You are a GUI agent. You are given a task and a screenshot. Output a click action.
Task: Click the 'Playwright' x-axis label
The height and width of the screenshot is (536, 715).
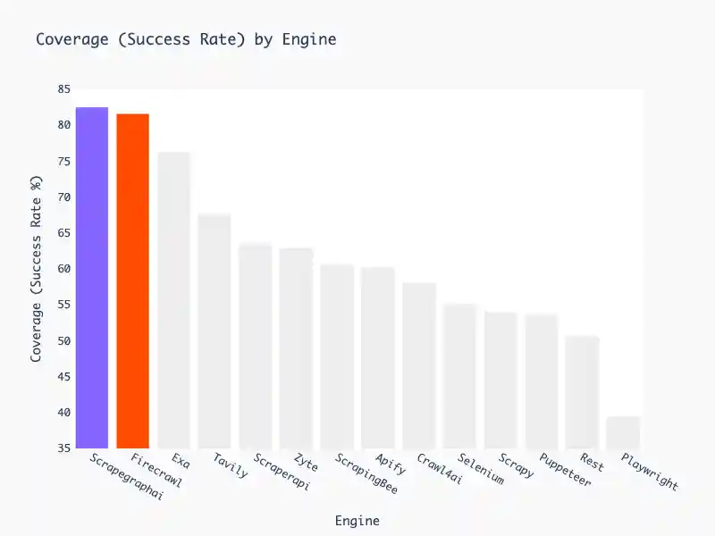(x=651, y=473)
